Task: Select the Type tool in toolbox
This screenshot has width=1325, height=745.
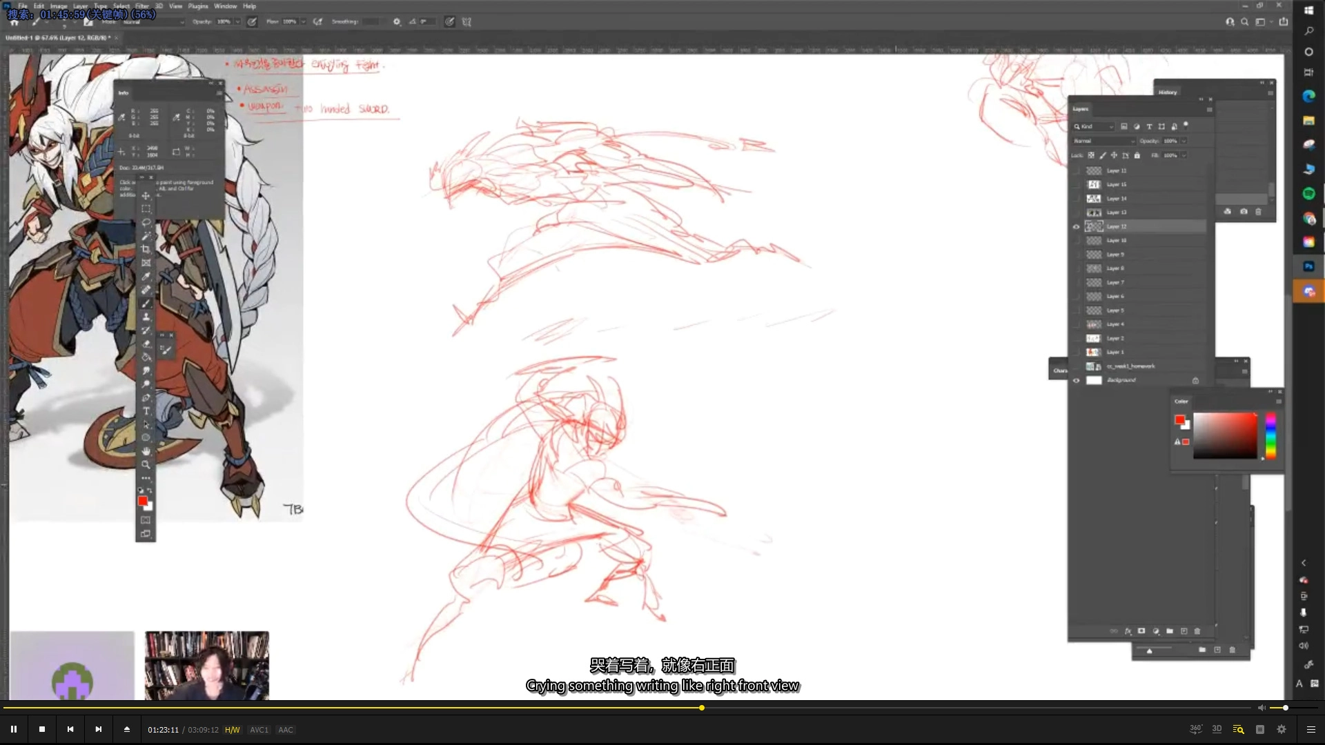Action: click(x=146, y=411)
